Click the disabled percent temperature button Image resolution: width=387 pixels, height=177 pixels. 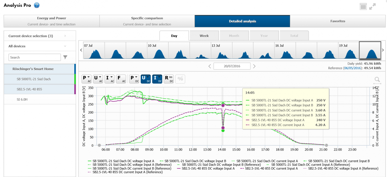(x=180, y=79)
